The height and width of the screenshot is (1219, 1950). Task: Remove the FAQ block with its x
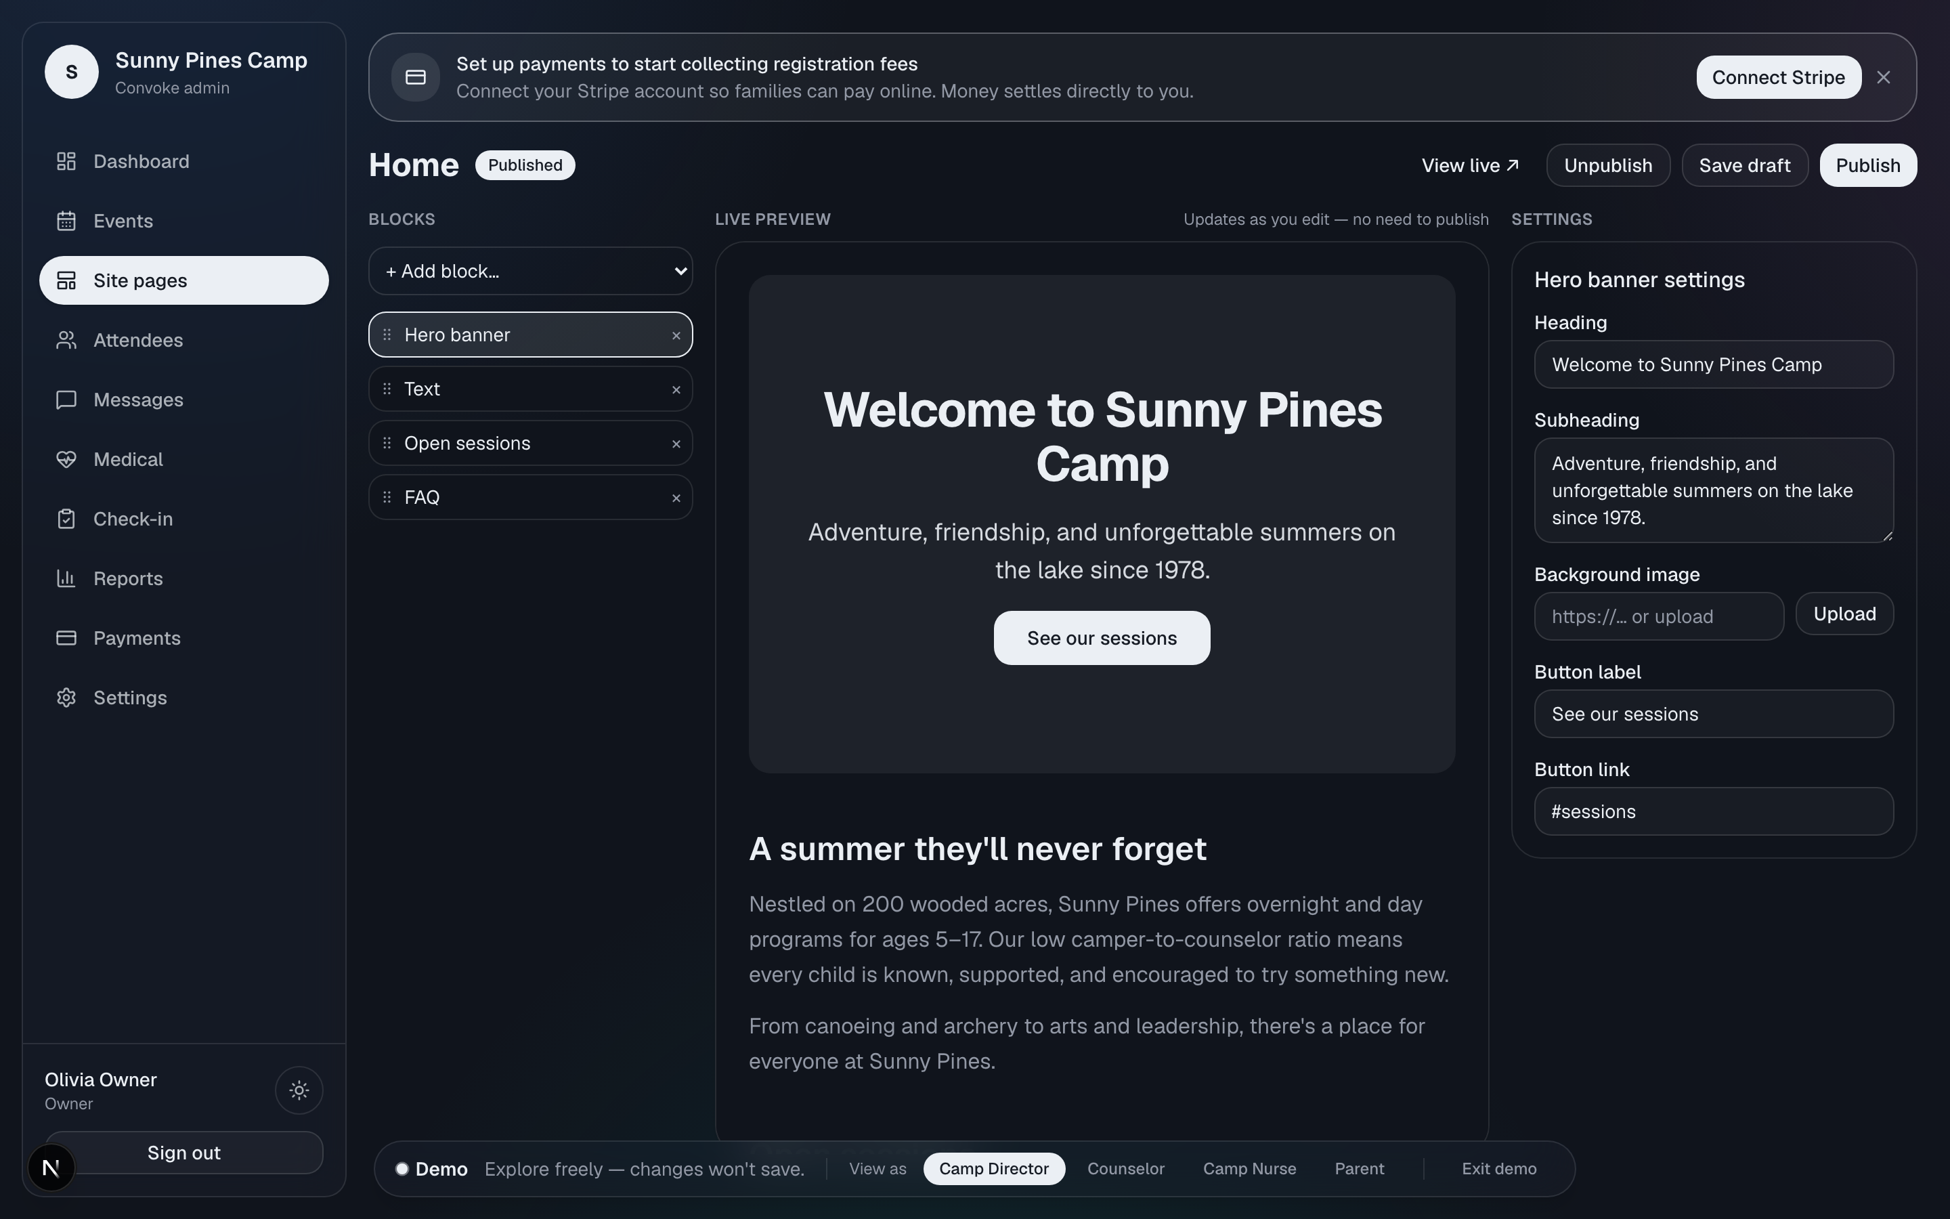pos(676,498)
